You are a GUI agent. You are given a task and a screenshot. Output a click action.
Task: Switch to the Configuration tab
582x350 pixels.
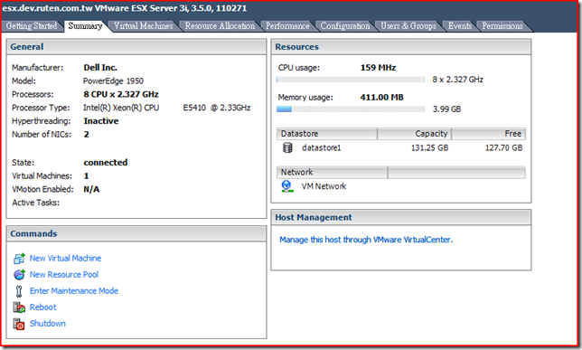345,26
